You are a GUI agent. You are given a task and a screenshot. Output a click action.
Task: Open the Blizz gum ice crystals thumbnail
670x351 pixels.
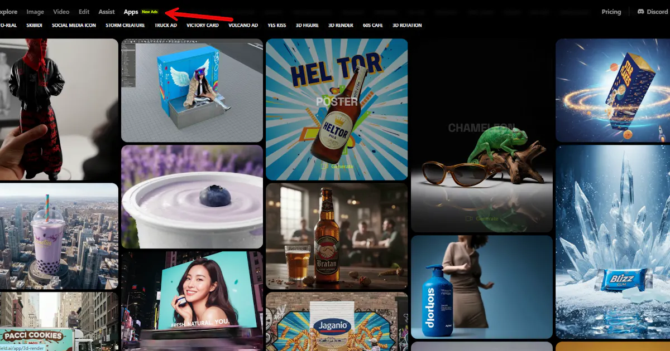(x=612, y=242)
